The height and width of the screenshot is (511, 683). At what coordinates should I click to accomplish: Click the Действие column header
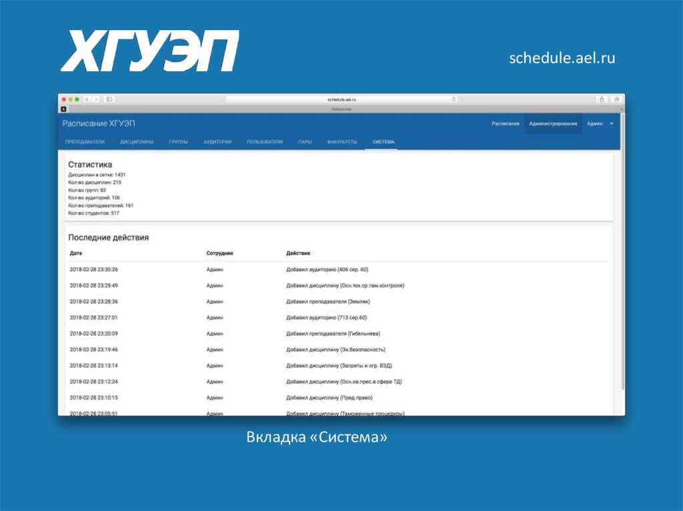click(298, 253)
